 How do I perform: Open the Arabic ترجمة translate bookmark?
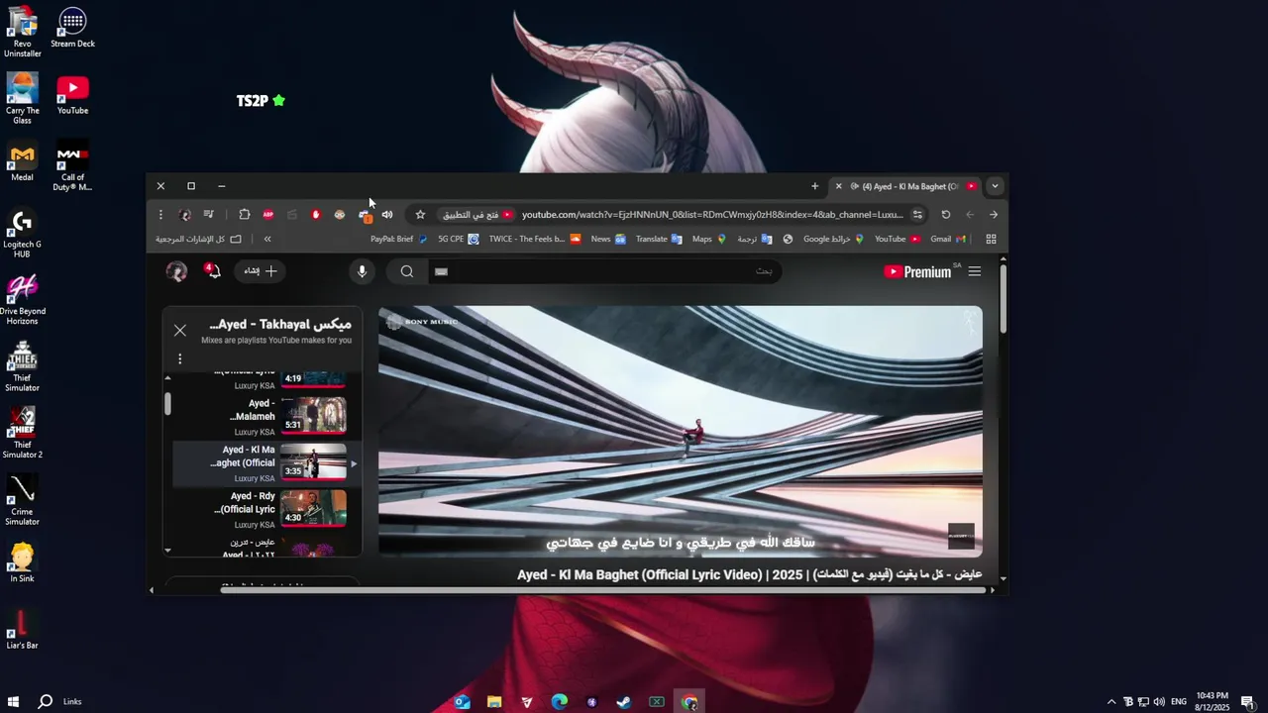coord(755,239)
